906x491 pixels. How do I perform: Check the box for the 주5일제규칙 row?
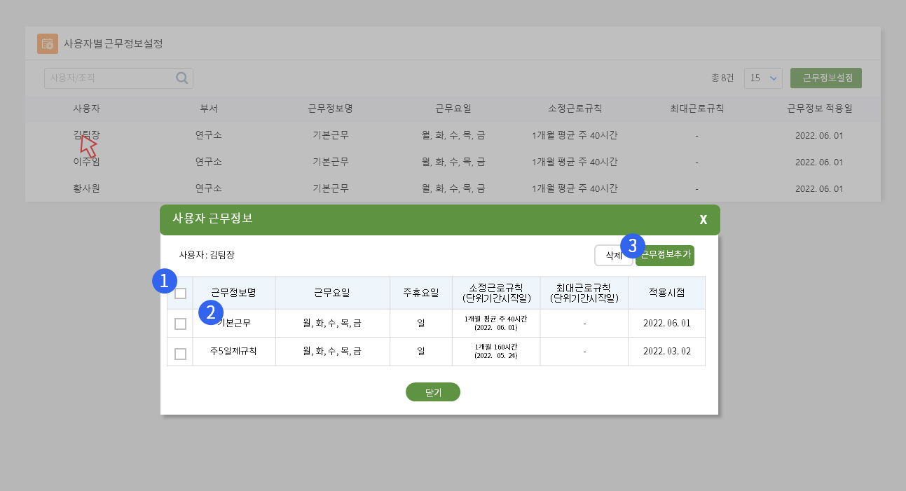(180, 354)
